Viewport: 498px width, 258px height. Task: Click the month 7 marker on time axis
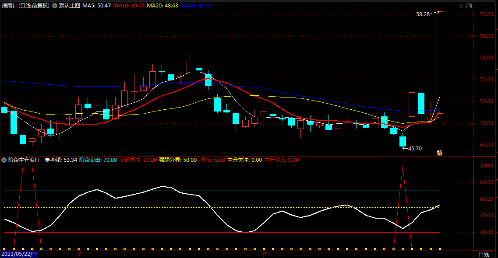265,255
